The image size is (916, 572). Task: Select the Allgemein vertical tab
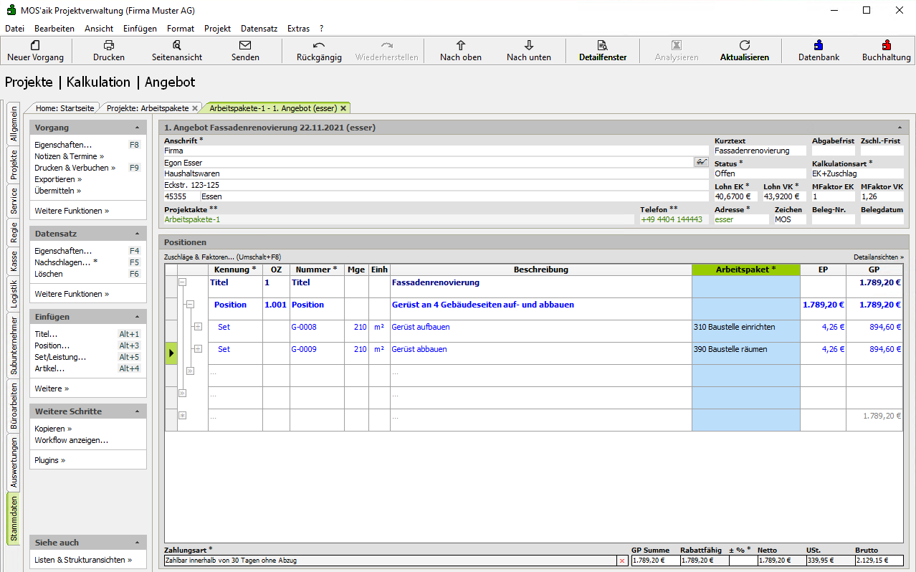point(14,124)
